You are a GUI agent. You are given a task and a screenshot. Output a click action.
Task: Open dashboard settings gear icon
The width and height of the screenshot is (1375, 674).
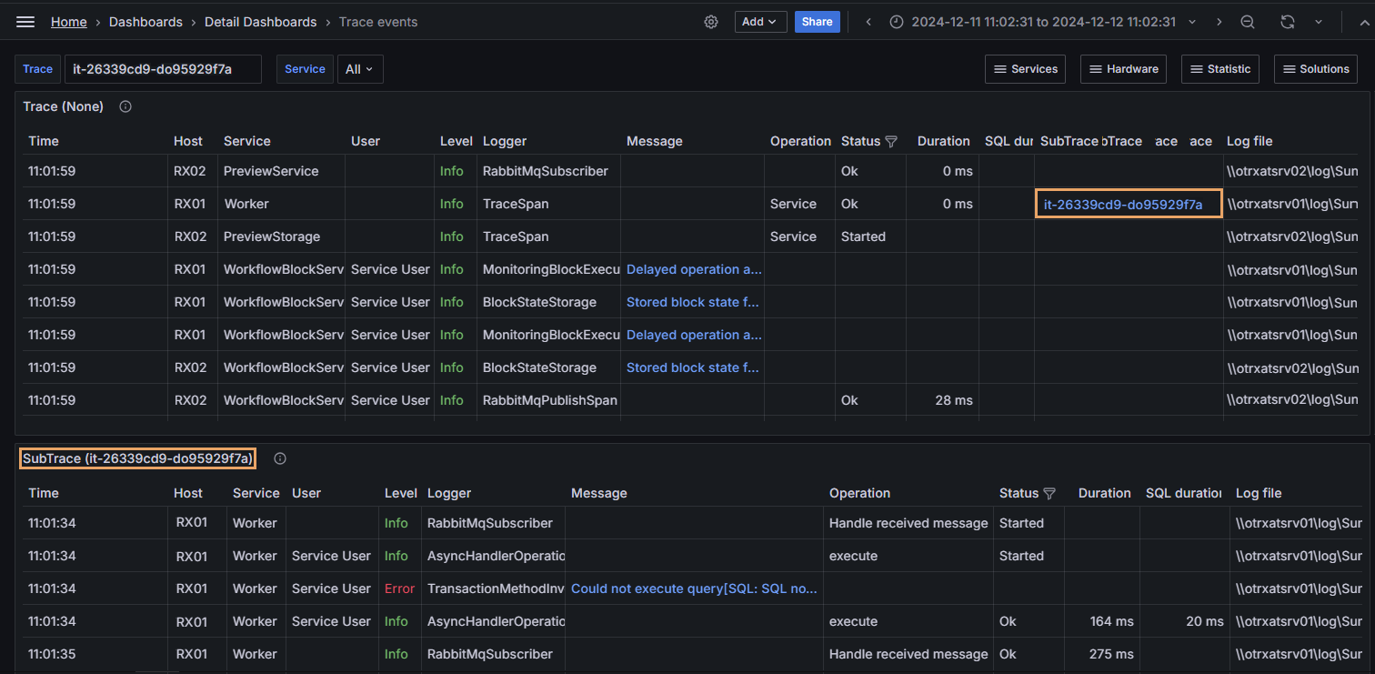click(711, 22)
